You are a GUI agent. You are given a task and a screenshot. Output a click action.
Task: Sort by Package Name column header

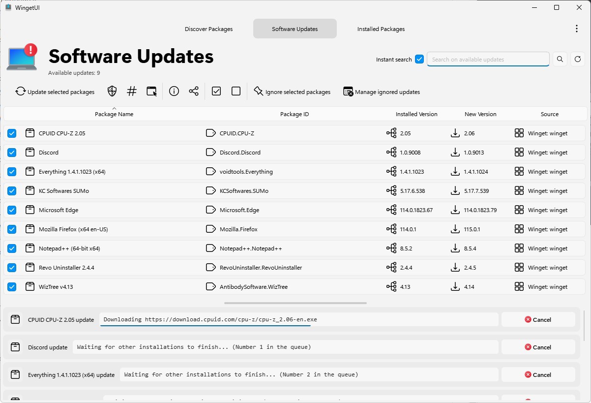(x=114, y=114)
